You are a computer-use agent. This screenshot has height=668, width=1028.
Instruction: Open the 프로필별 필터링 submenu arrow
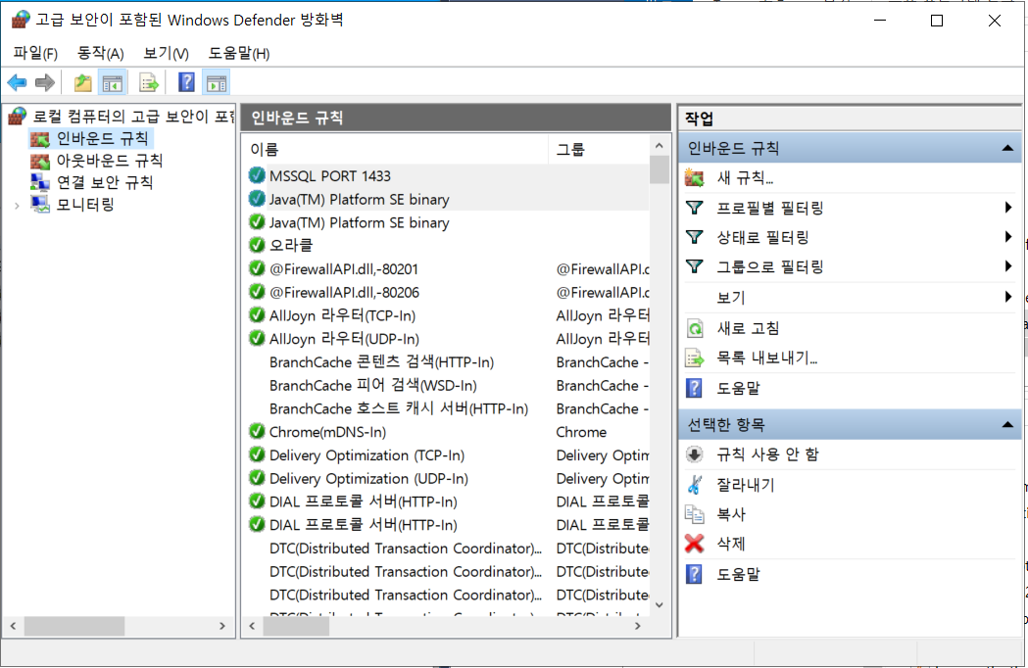click(x=1008, y=208)
